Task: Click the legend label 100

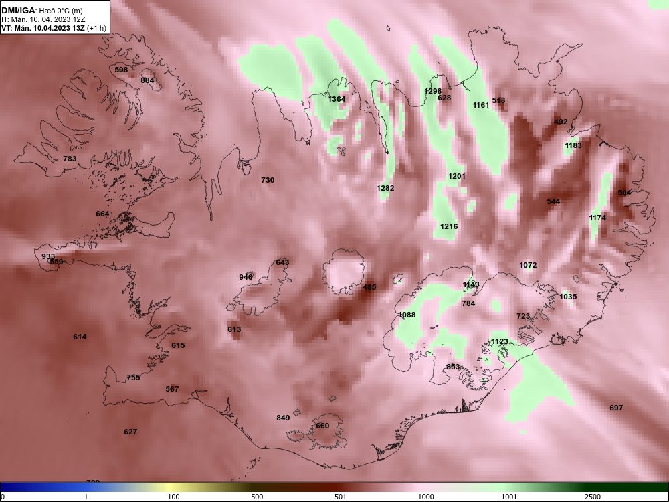Action: pos(173,497)
